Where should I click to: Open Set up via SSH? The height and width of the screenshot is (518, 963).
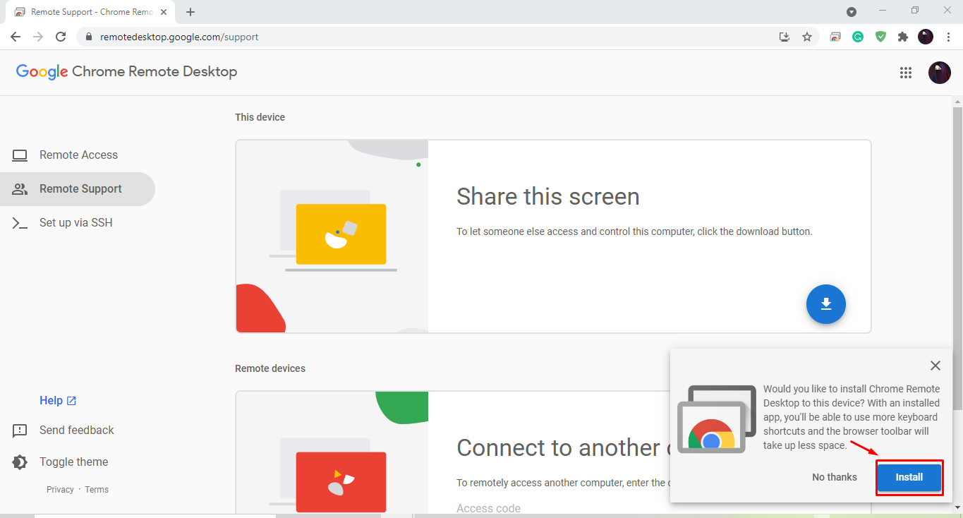click(x=78, y=223)
